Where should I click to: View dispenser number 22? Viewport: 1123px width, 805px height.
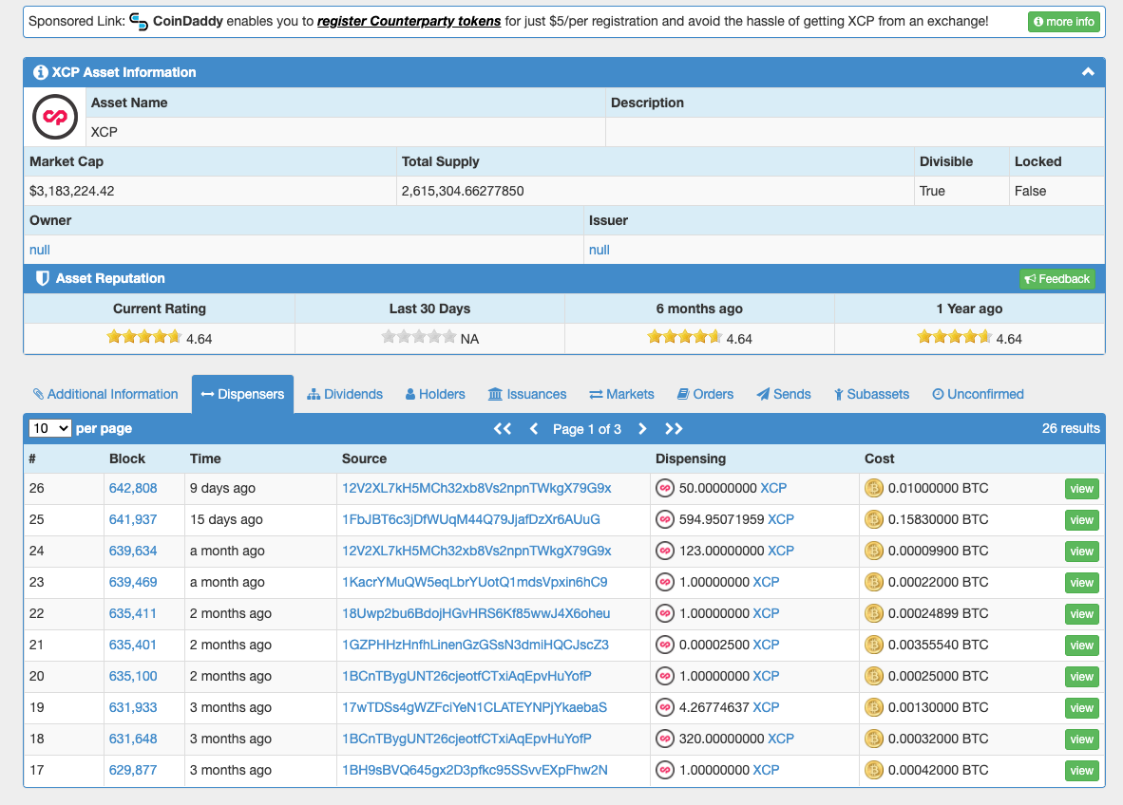point(1081,614)
